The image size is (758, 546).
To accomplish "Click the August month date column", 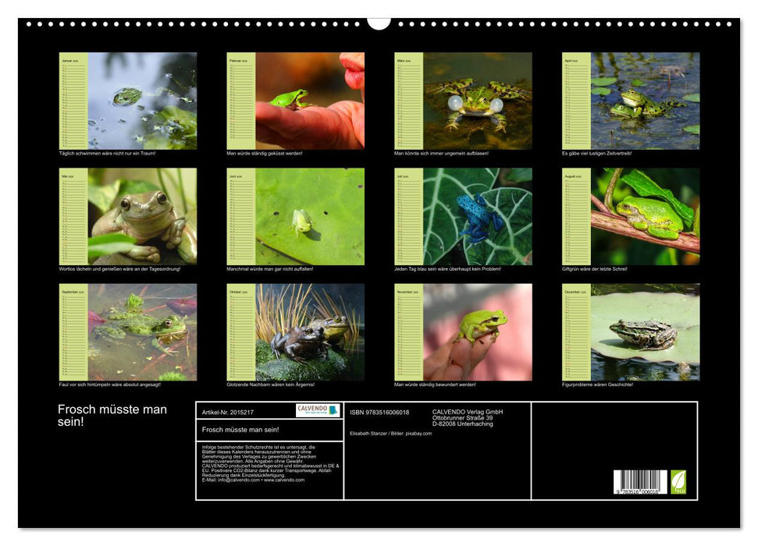I will pyautogui.click(x=576, y=217).
